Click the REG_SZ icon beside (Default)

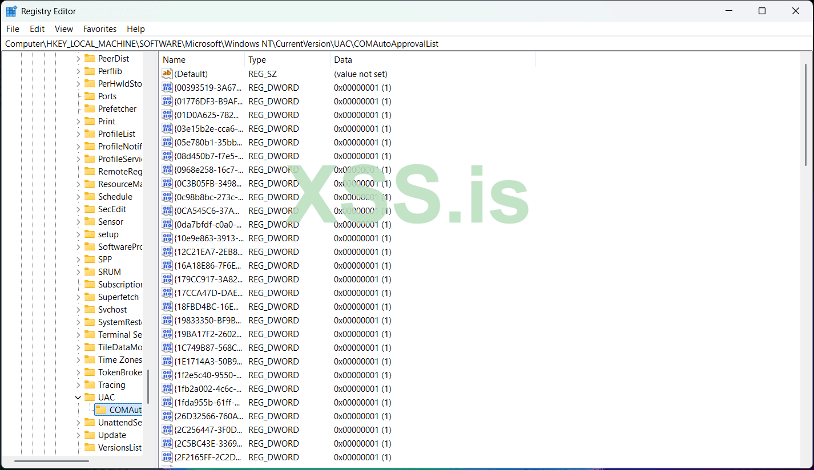click(x=167, y=73)
